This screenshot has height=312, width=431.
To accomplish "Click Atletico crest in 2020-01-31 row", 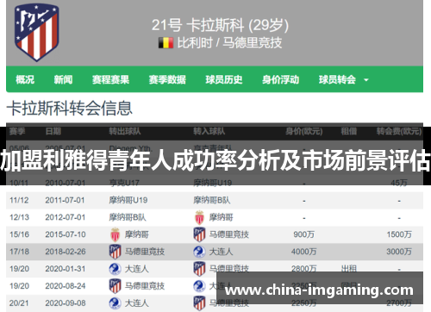I will (x=199, y=269).
